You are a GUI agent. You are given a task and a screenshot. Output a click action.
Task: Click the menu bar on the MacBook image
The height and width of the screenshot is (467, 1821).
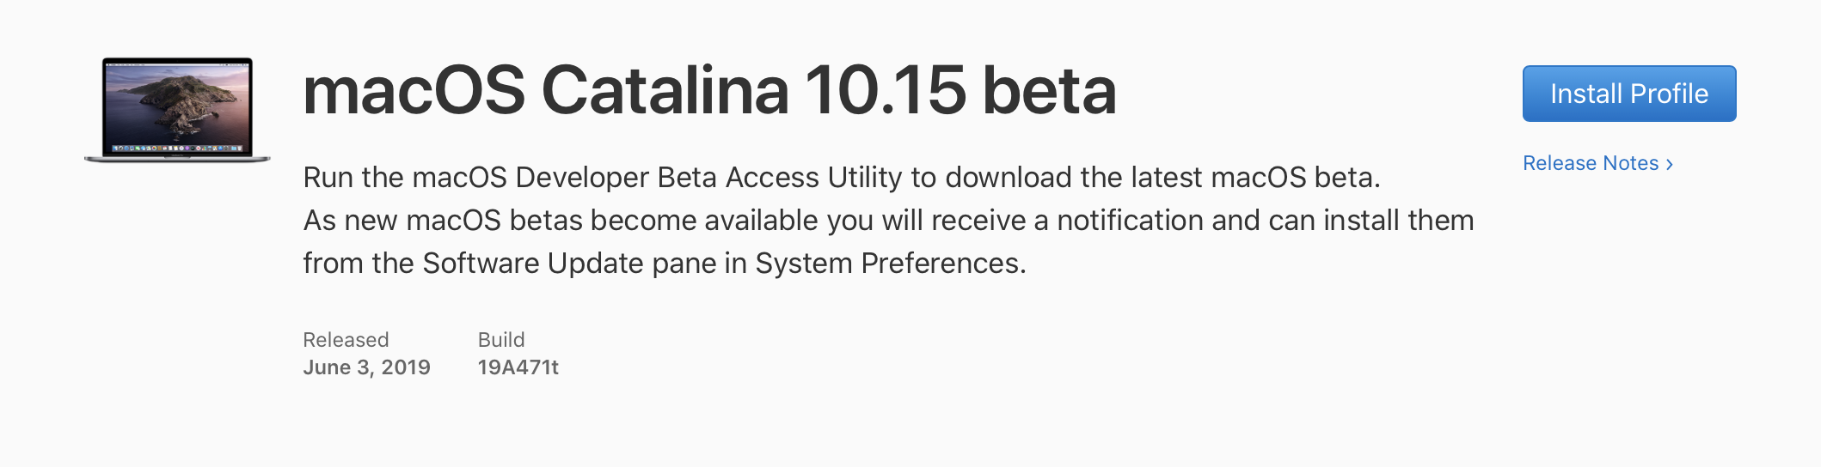[x=177, y=63]
